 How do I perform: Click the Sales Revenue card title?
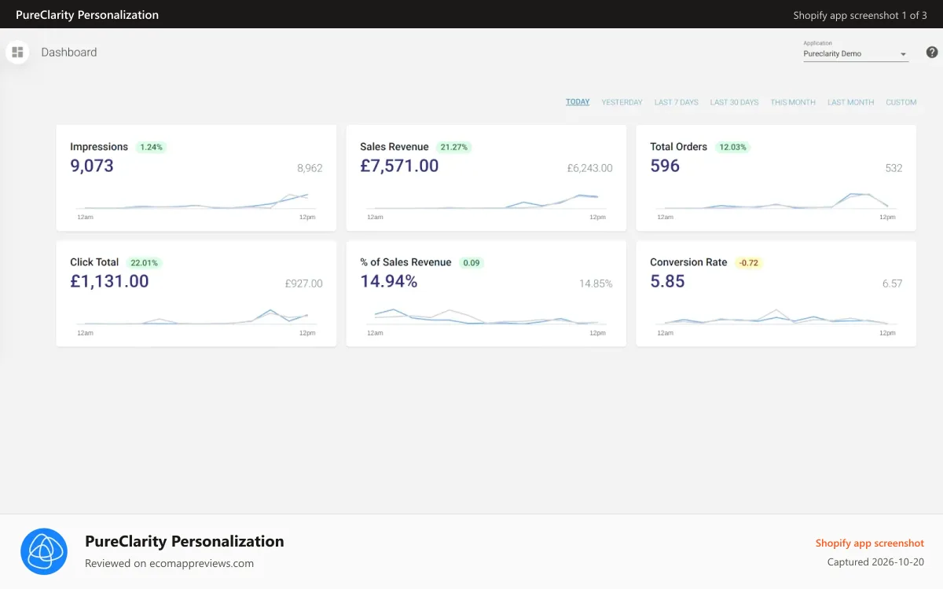click(x=394, y=147)
